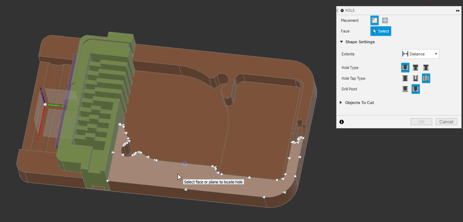Click the white origin point in viewport
Image resolution: width=463 pixels, height=222 pixels.
pos(45,104)
